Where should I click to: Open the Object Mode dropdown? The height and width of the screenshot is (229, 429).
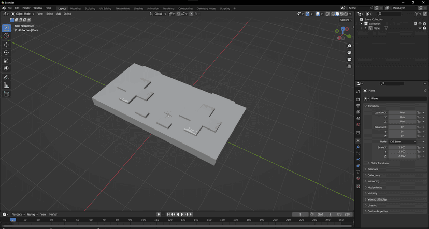(x=23, y=13)
